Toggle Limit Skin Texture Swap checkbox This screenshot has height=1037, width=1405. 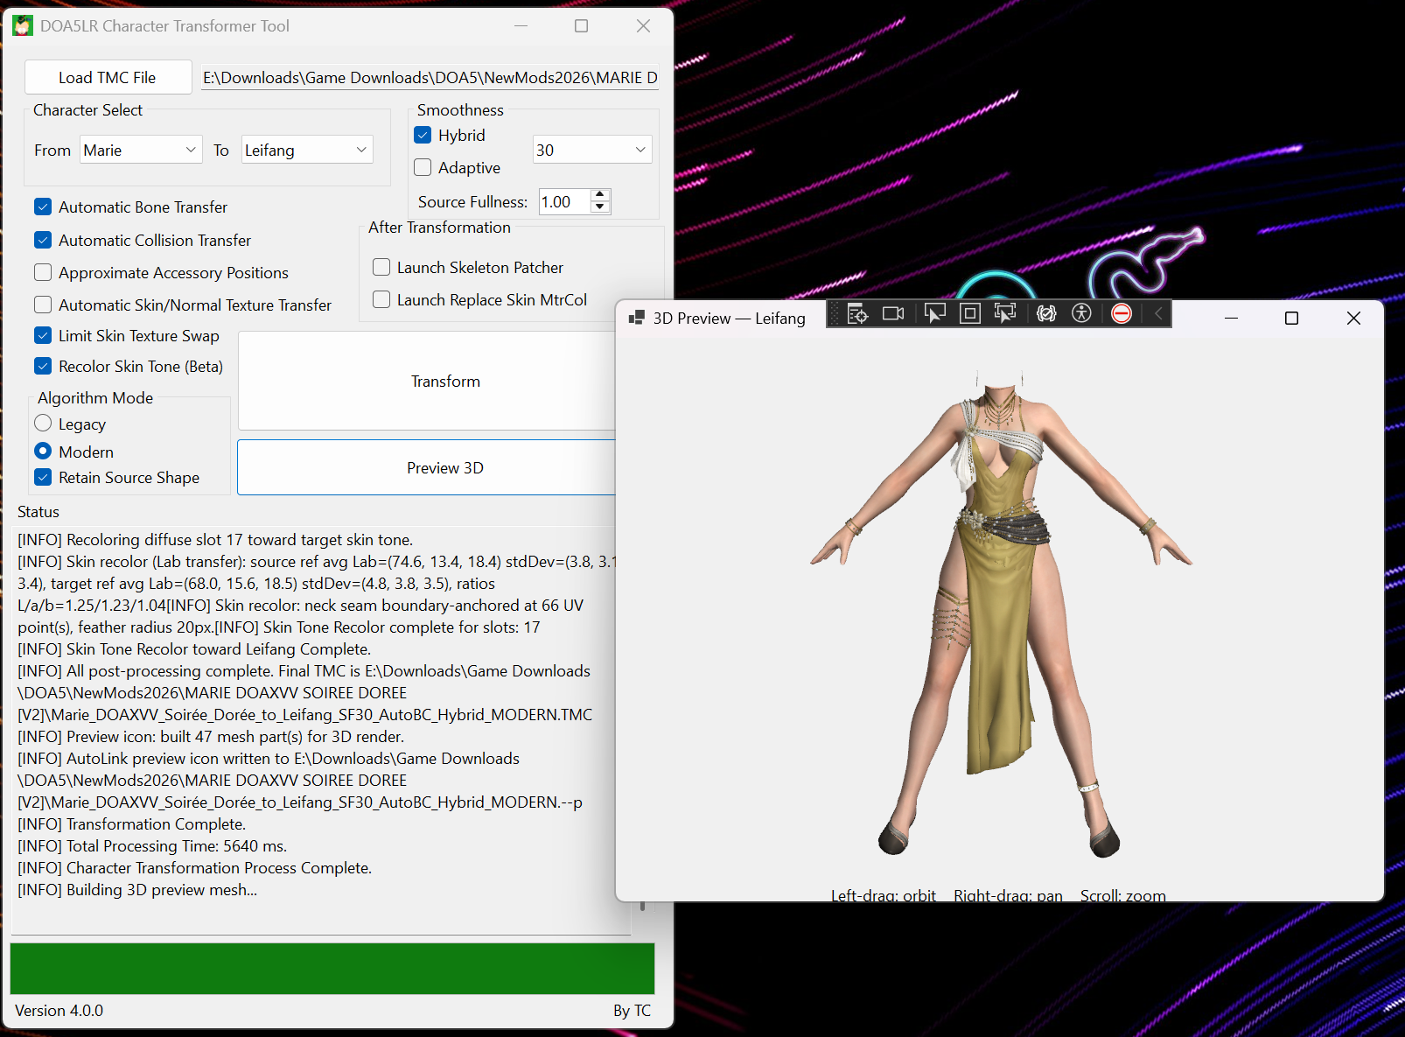tap(43, 335)
